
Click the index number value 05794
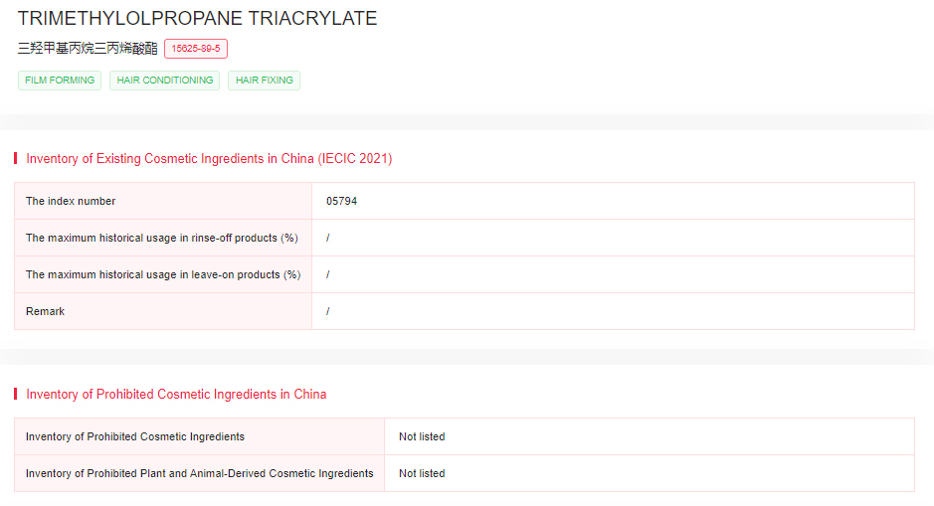pos(341,201)
